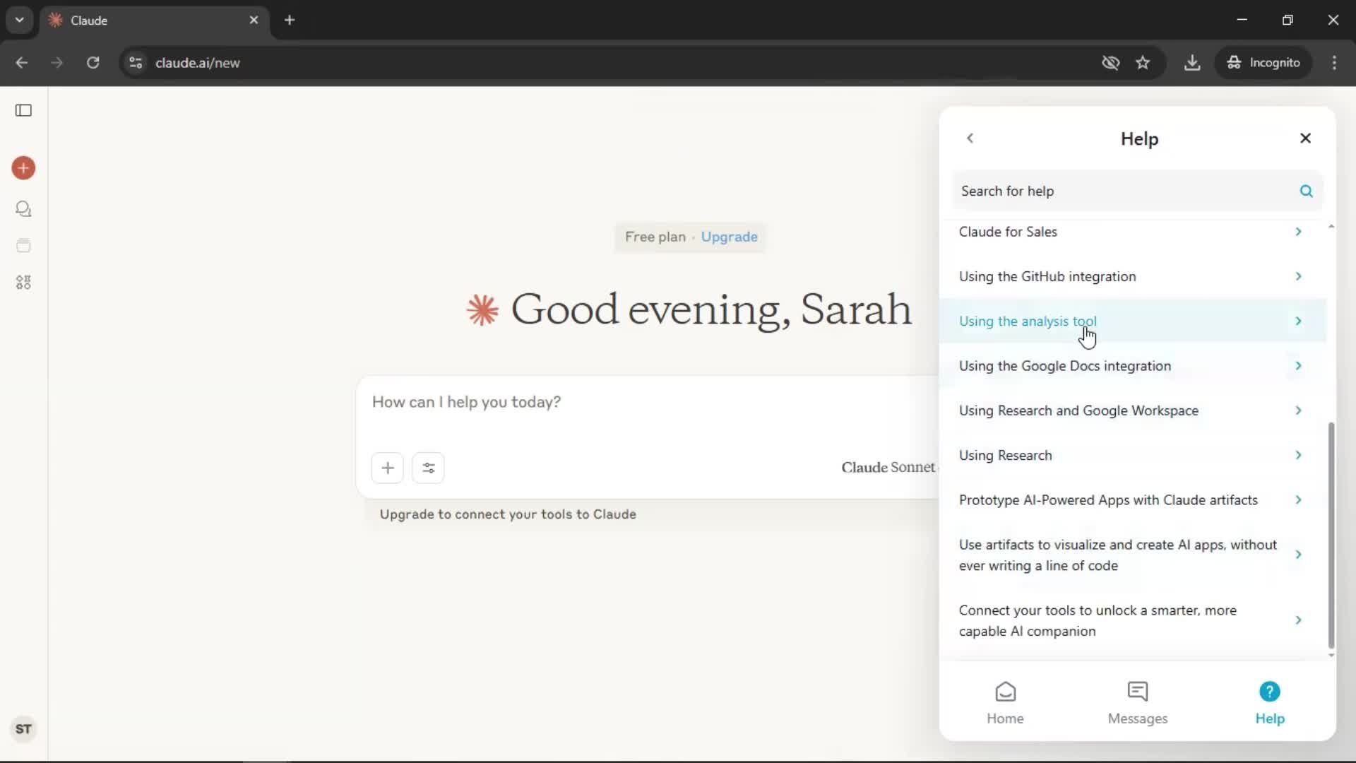This screenshot has width=1356, height=763.
Task: Select the Claude browser tab
Action: point(154,20)
